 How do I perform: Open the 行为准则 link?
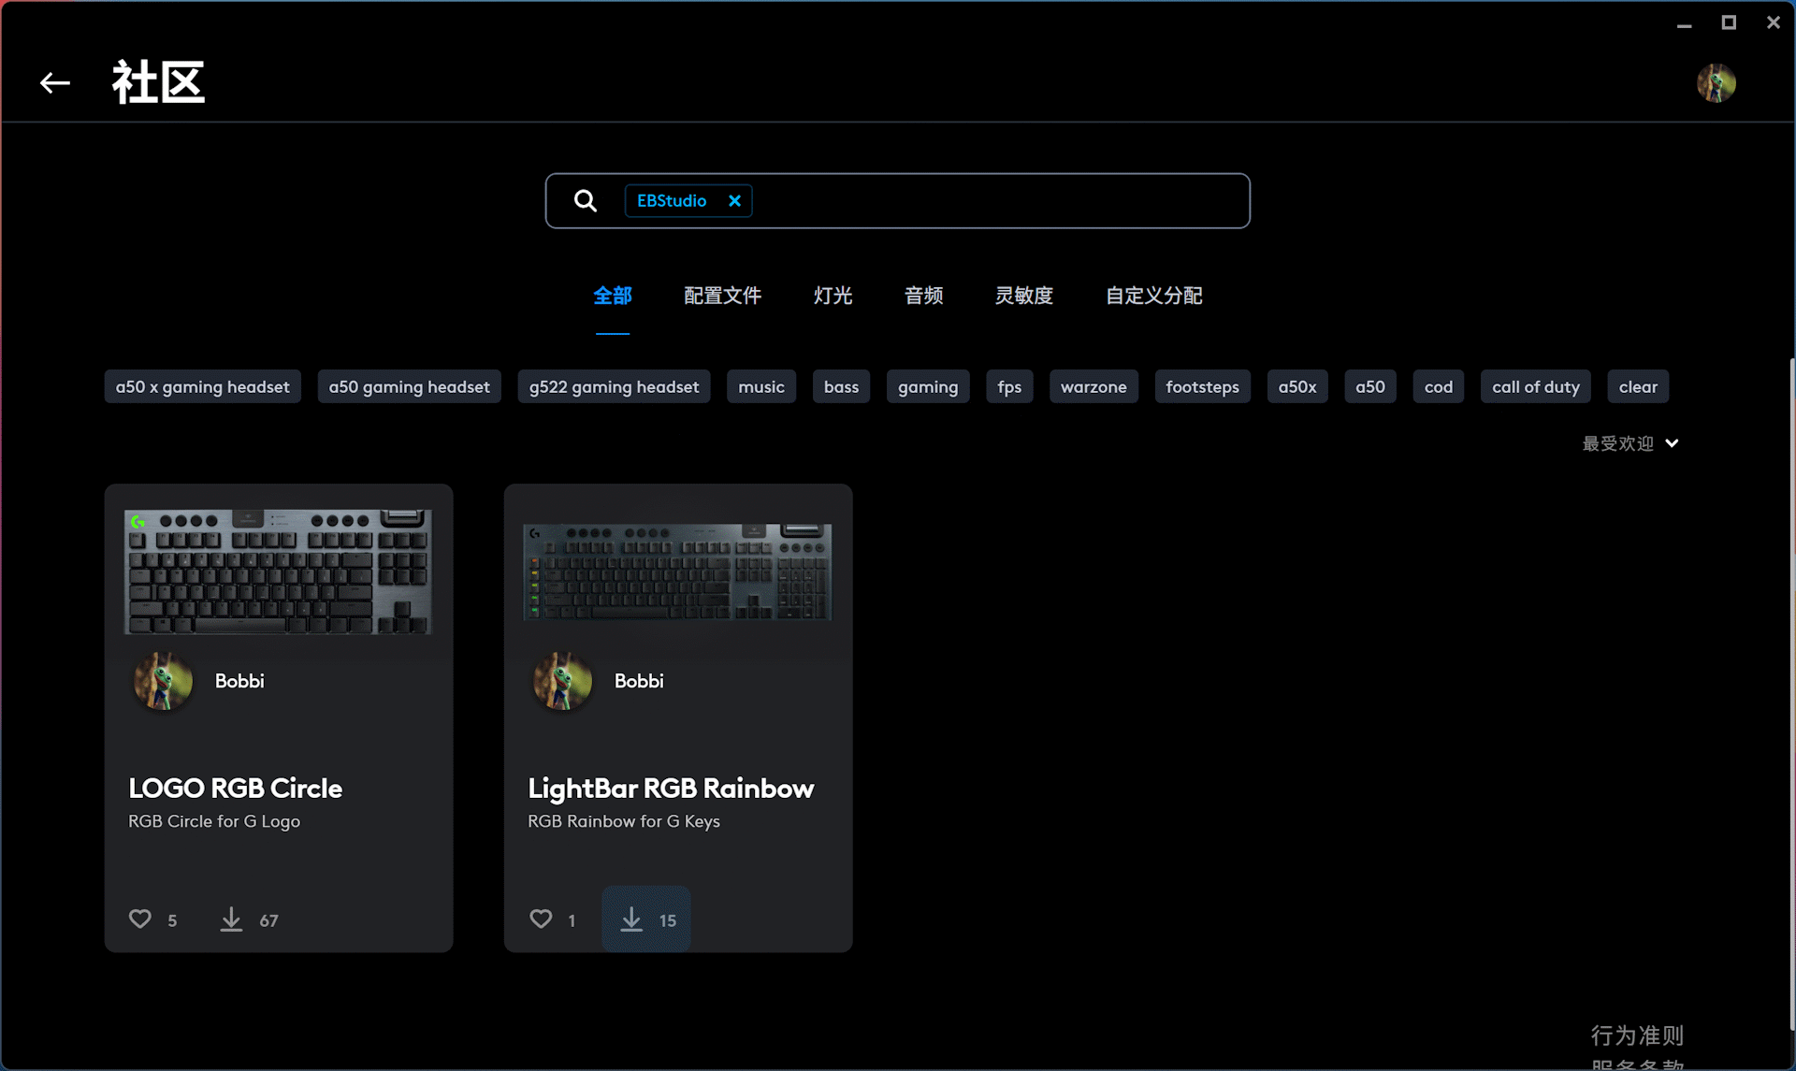click(x=1637, y=1035)
